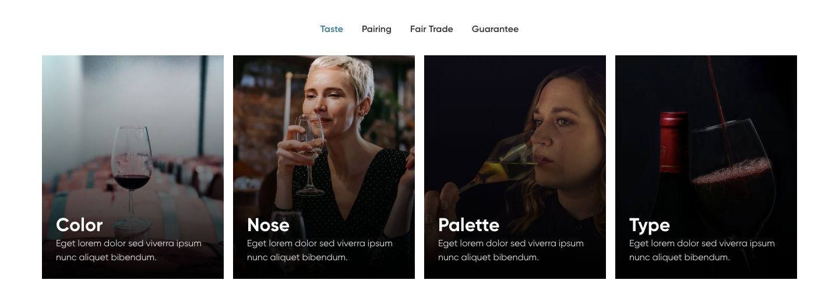839x301 pixels.
Task: Click the description text under Nose
Action: [319, 250]
